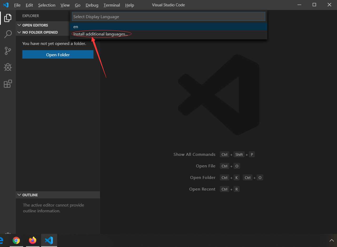Viewport: 337px width, 247px height.
Task: Open the Debug menu
Action: (92, 5)
